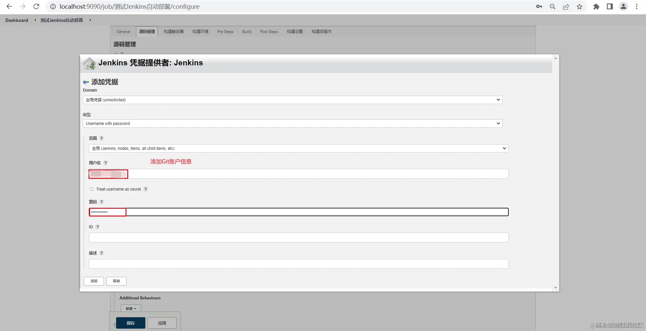The height and width of the screenshot is (331, 646).
Task: Open the 新增 behaviours dropdown button
Action: [131, 308]
